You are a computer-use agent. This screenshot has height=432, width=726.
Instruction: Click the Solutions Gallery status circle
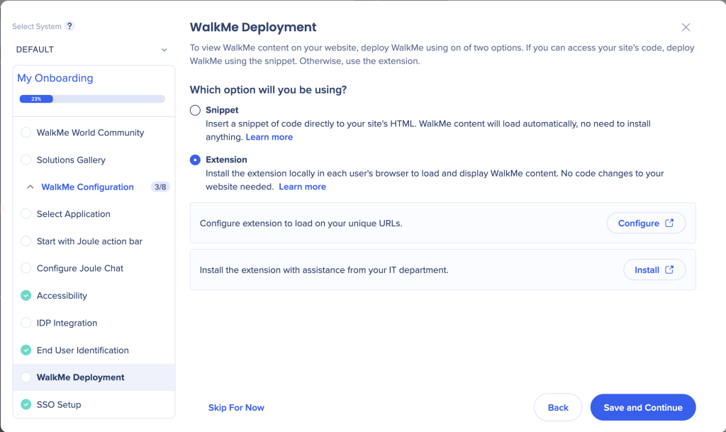pyautogui.click(x=26, y=160)
